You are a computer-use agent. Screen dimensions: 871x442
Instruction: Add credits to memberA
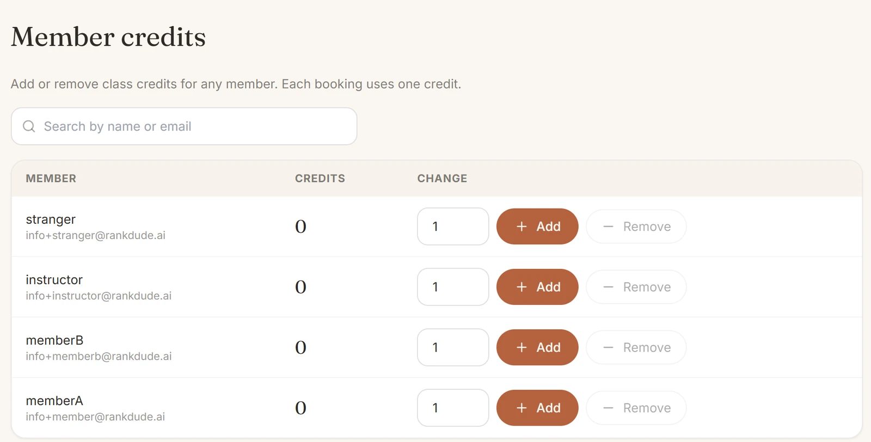tap(537, 408)
